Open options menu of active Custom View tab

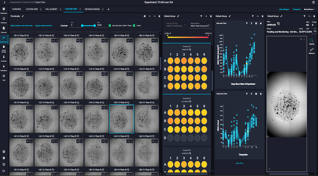(x=80, y=9)
